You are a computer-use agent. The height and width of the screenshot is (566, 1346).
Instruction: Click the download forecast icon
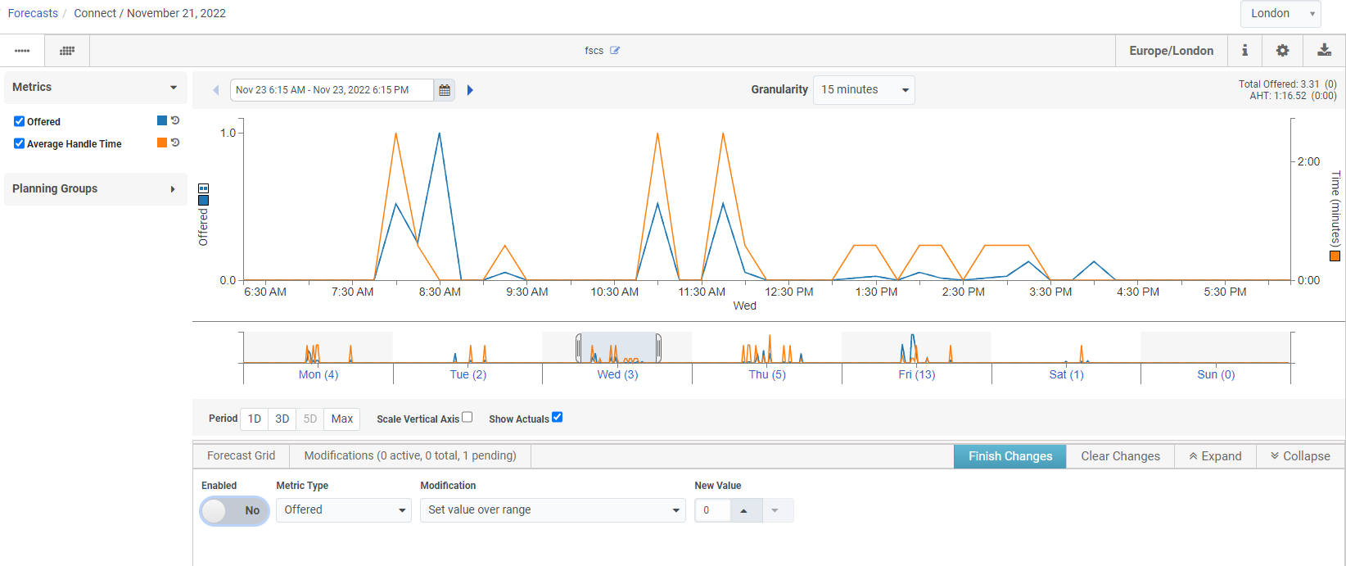pyautogui.click(x=1324, y=51)
